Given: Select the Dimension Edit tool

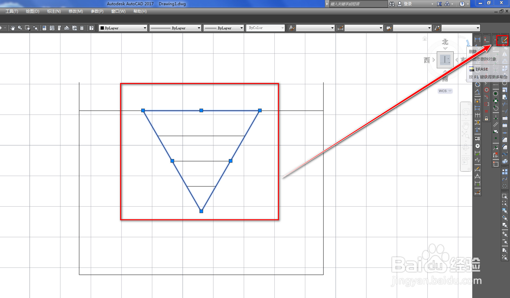Looking at the screenshot, I should point(477,169).
